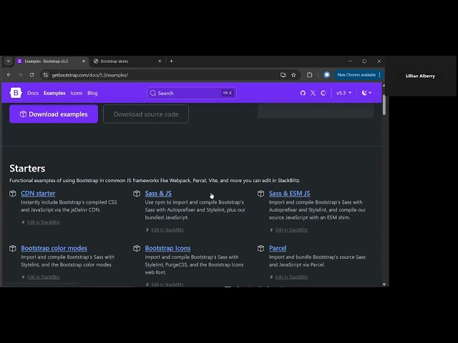Reload the current page
458x343 pixels.
[31, 75]
